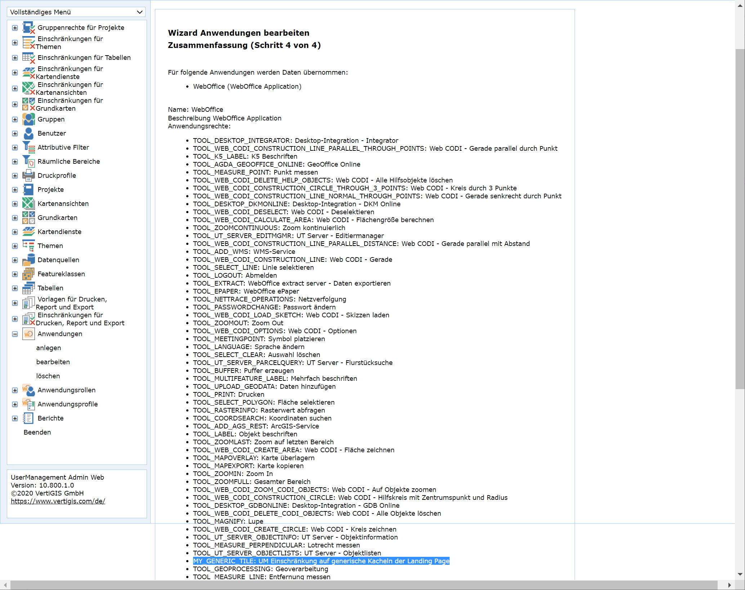Click the Anwendungen WO icon
The image size is (745, 590).
pos(28,334)
